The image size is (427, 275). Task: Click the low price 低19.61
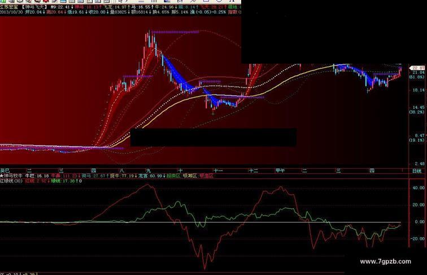click(x=76, y=12)
